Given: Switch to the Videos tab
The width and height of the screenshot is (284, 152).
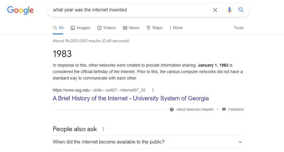Looking at the screenshot, I should pos(107,28).
